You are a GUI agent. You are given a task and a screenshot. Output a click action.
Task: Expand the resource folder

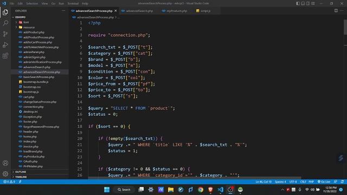coord(16,27)
